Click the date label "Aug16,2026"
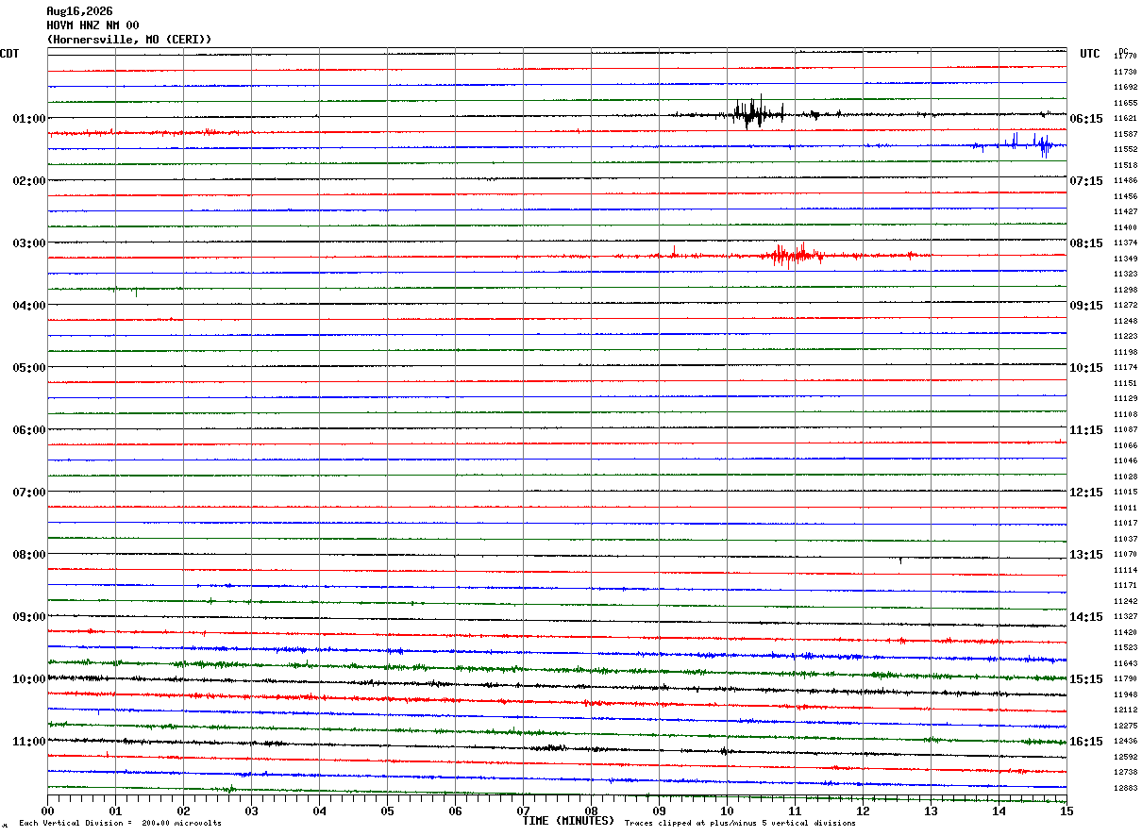Image resolution: width=1142 pixels, height=836 pixels. pyautogui.click(x=79, y=11)
